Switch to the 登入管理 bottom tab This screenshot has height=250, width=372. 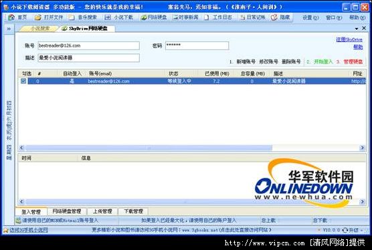pyautogui.click(x=31, y=212)
